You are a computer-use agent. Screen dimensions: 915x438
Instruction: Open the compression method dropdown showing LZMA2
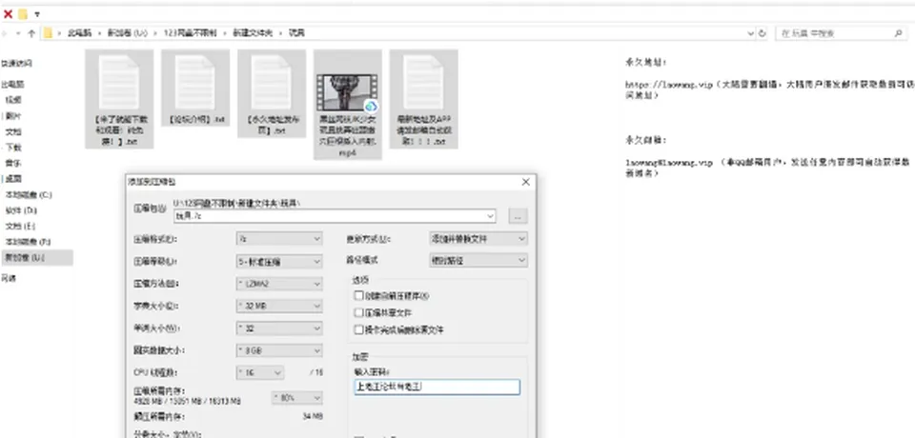click(x=279, y=284)
